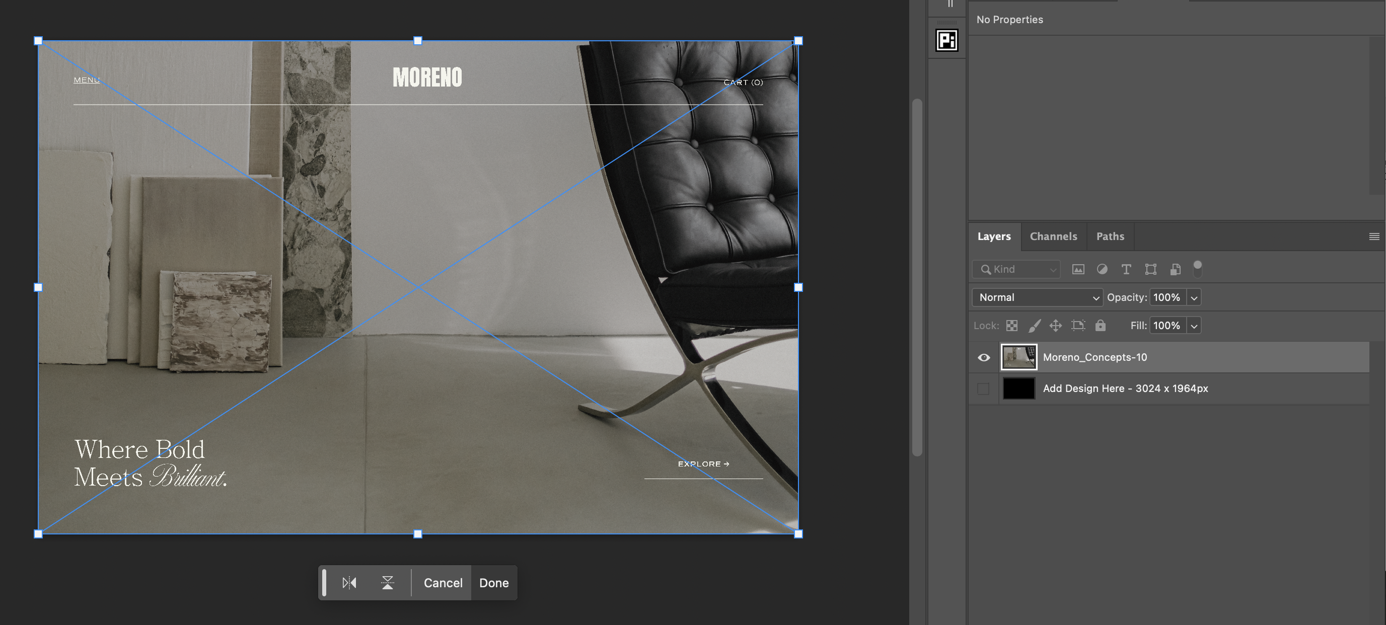Open the Normal blend mode dropdown

[1037, 297]
